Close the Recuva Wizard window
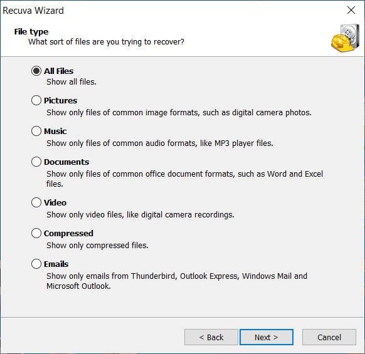365x354 pixels. click(x=351, y=10)
